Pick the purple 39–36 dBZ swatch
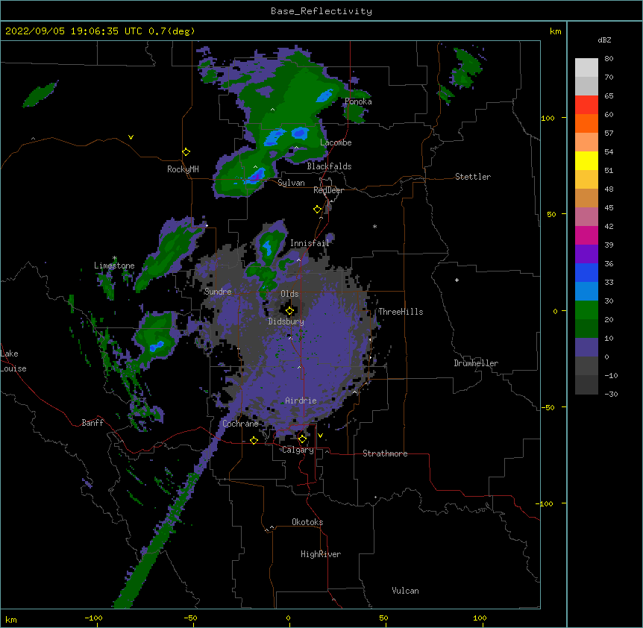The image size is (643, 628). [x=586, y=254]
